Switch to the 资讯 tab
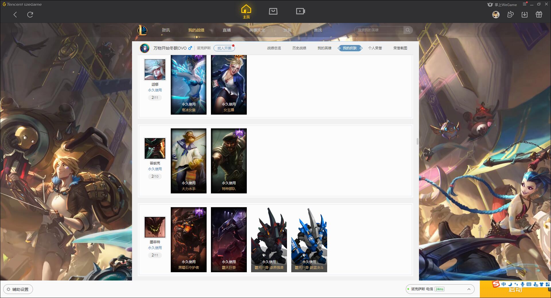Screen dimensions: 551x298 pyautogui.click(x=166, y=30)
